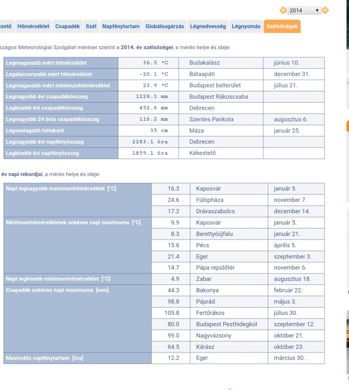Click the image thumbnail in right sidebar bottom
349x390 pixels.
click(x=347, y=343)
